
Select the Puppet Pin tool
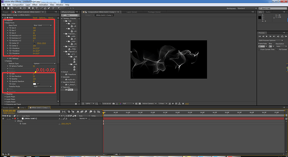point(59,8)
